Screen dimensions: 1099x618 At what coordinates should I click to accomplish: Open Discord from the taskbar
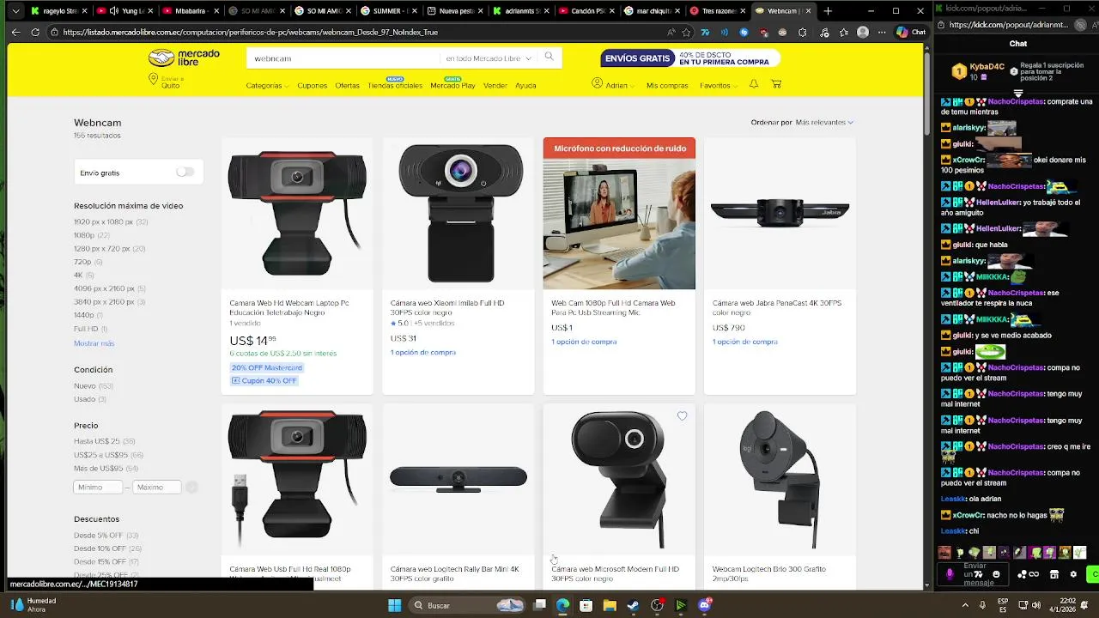[705, 605]
